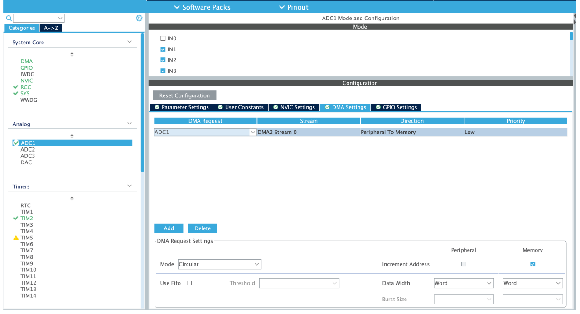This screenshot has width=580, height=314.
Task: Open the NVIC Settings tab
Action: coord(294,107)
